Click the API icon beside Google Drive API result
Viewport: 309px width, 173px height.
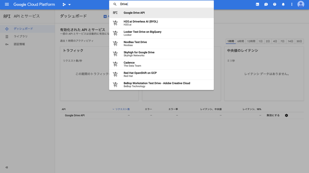pos(115,13)
